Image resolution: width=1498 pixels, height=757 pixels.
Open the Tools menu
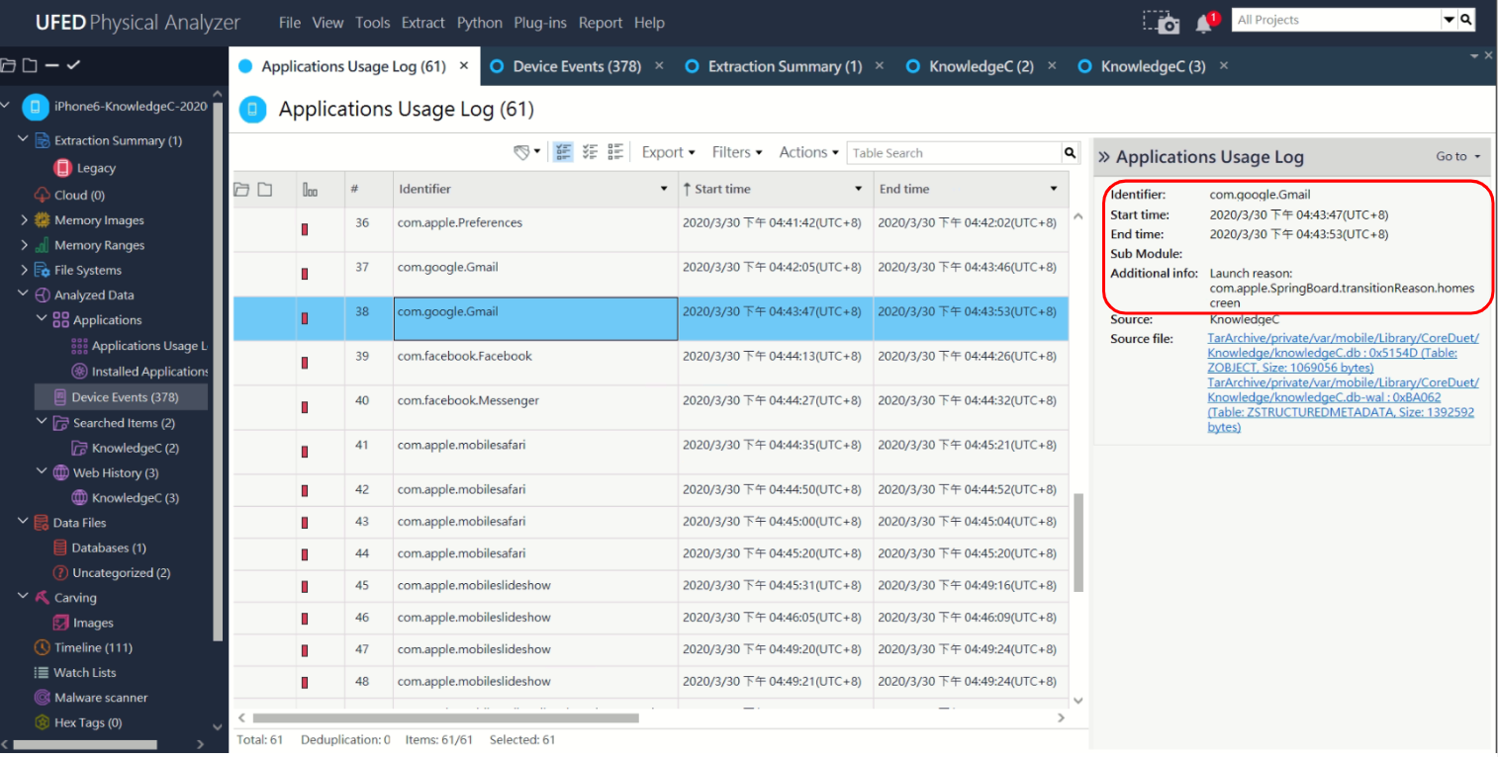point(372,22)
